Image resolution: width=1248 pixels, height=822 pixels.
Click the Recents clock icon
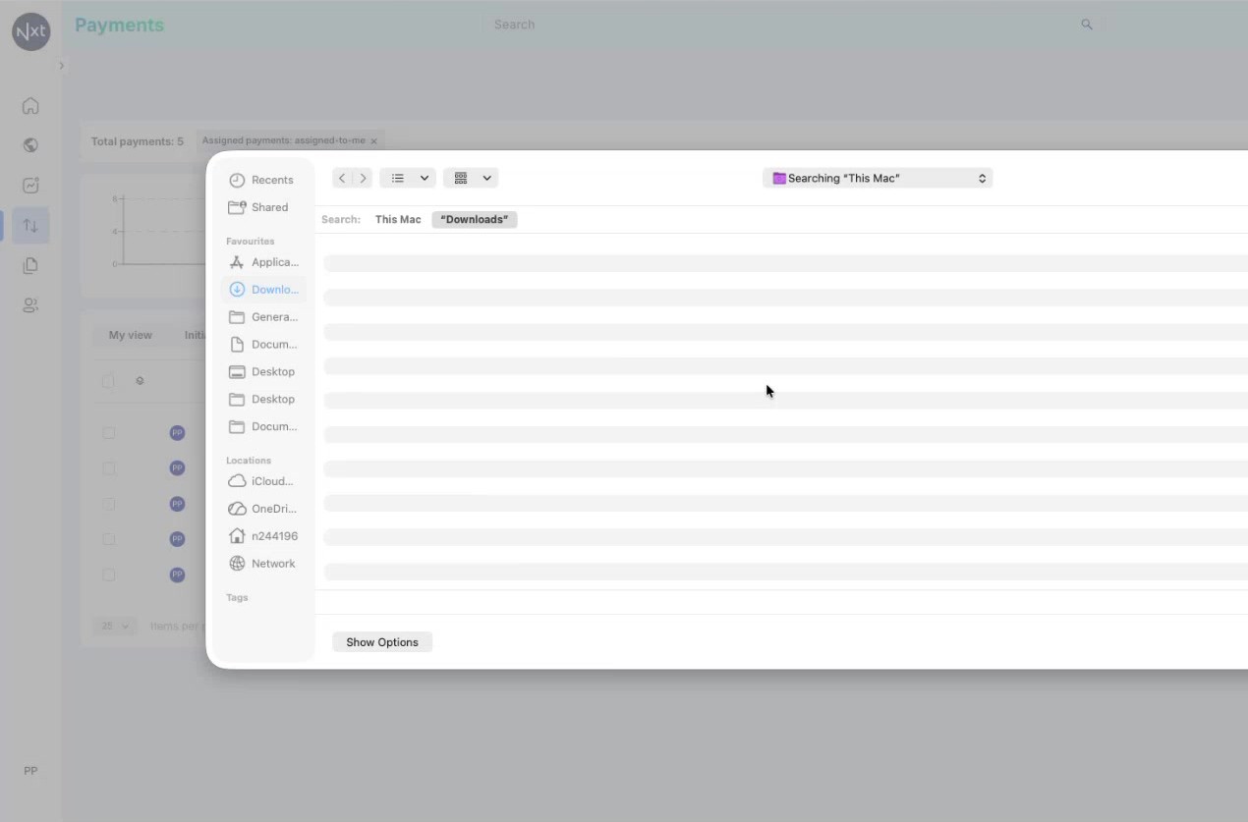point(237,181)
